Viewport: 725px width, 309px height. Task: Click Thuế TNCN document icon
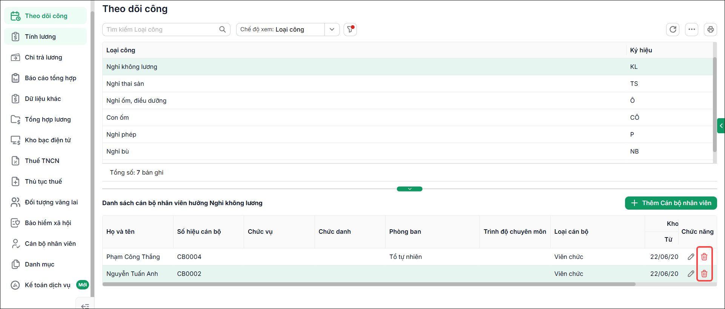click(x=15, y=161)
